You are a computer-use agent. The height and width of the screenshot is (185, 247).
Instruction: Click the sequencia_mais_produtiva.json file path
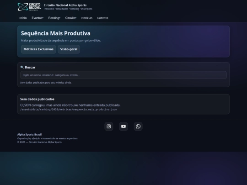point(69,109)
